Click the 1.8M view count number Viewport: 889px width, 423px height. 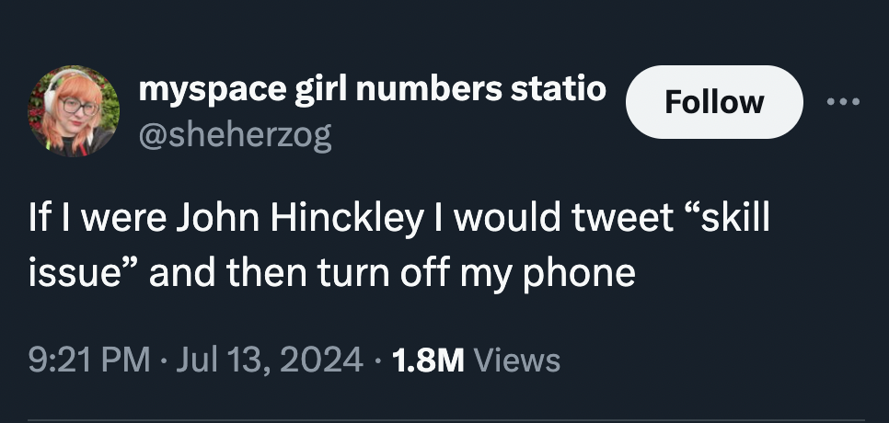click(x=426, y=359)
